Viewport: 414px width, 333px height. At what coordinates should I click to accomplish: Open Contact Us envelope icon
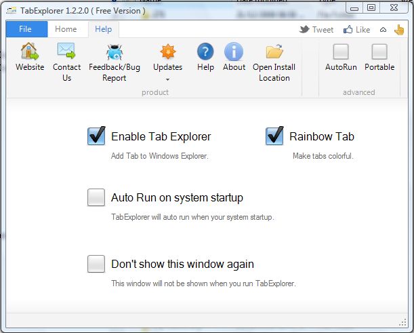coord(66,50)
